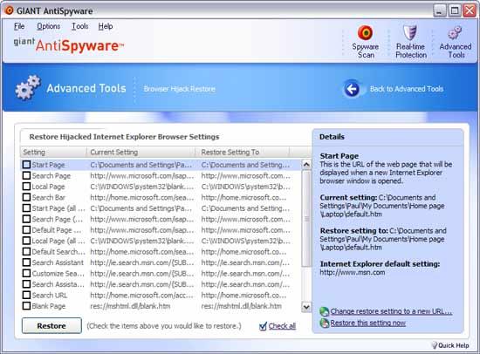The height and width of the screenshot is (354, 480).
Task: Check the Blank Page checkbox
Action: pos(27,306)
